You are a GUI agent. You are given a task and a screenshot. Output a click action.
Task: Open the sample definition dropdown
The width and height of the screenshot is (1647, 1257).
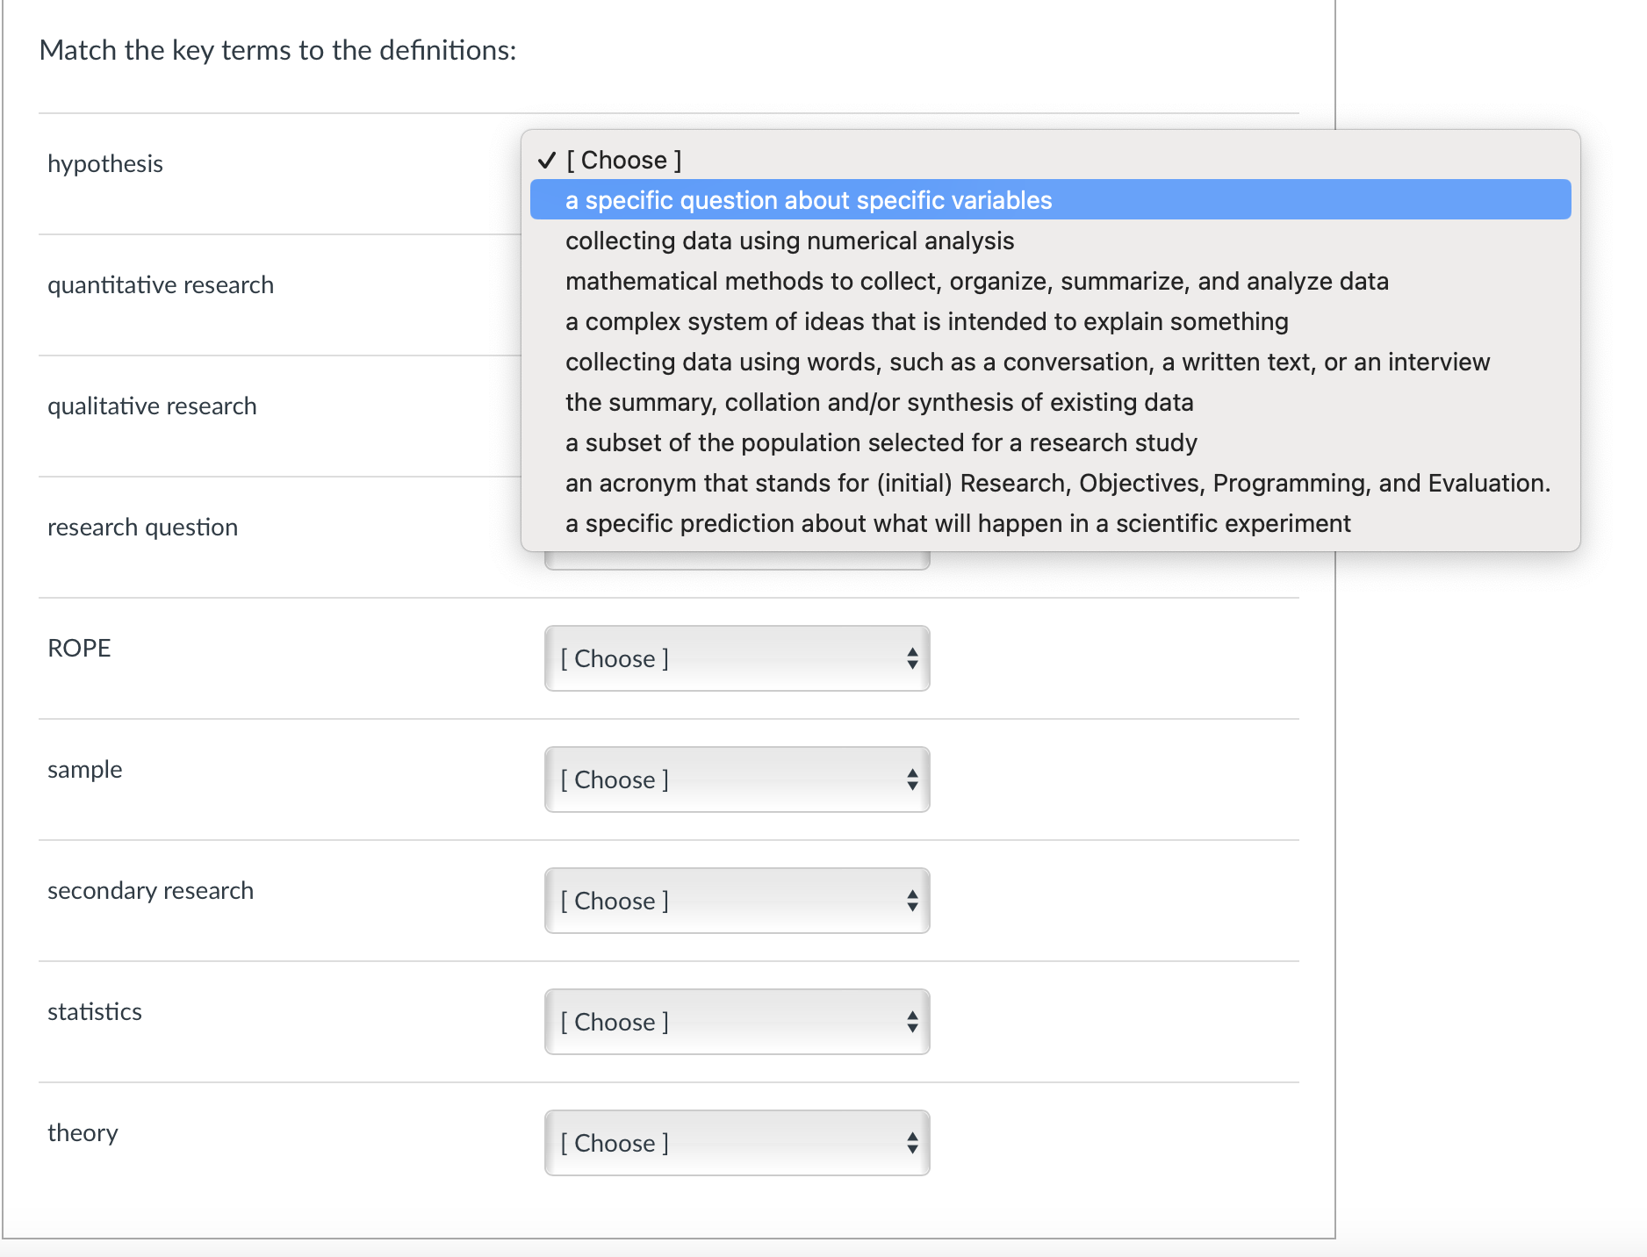point(736,779)
